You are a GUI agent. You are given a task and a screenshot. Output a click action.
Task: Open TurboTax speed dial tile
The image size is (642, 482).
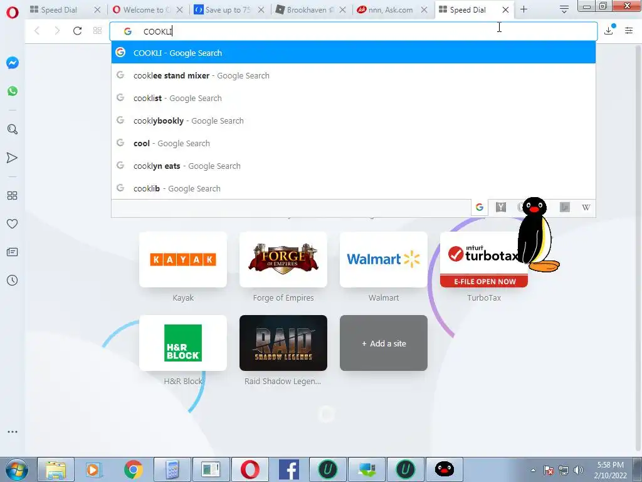[x=483, y=259]
